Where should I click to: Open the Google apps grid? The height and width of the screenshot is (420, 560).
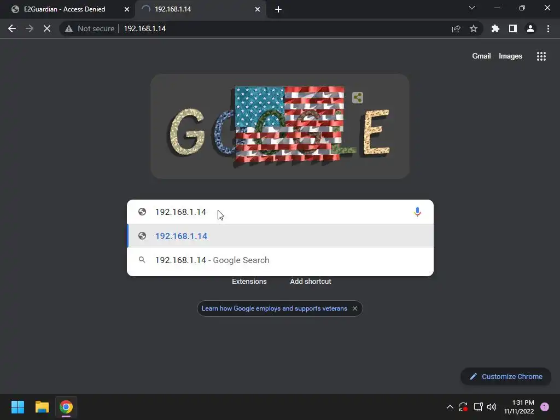tap(541, 56)
